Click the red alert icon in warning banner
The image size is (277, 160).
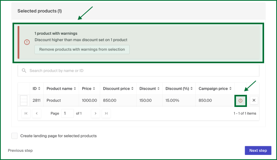27,42
